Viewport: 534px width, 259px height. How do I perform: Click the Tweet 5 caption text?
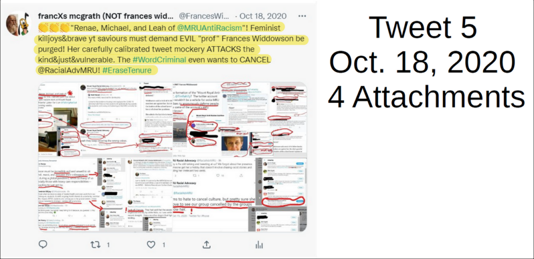(x=422, y=27)
